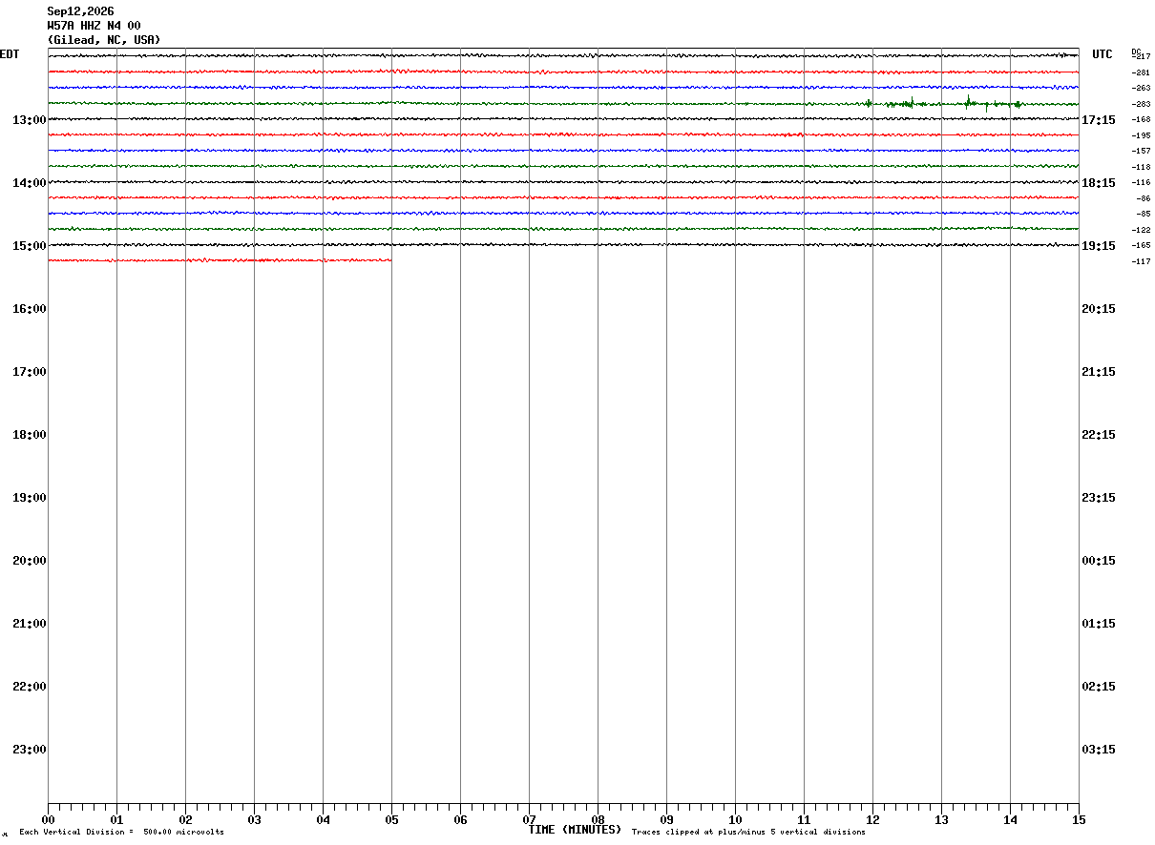This screenshot has height=845, width=1155.
Task: Click the 17:15 UTC time label
Action: coord(1100,120)
